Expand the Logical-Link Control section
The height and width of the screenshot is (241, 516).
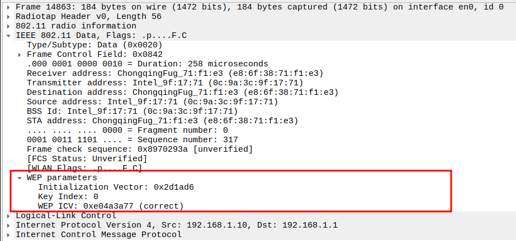pyautogui.click(x=9, y=215)
